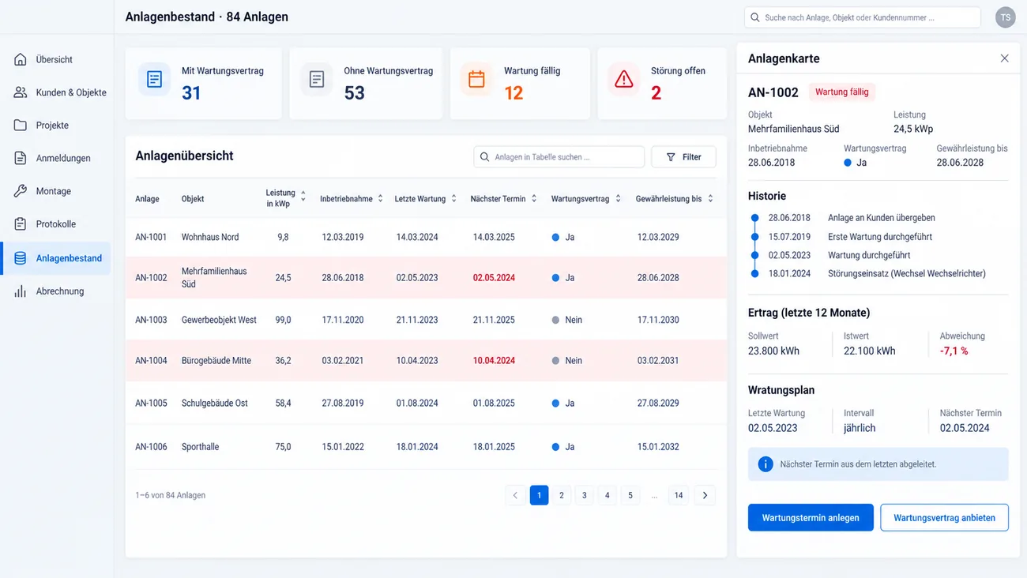The height and width of the screenshot is (578, 1027).
Task: Select the Projekte folder icon
Action: pyautogui.click(x=21, y=125)
